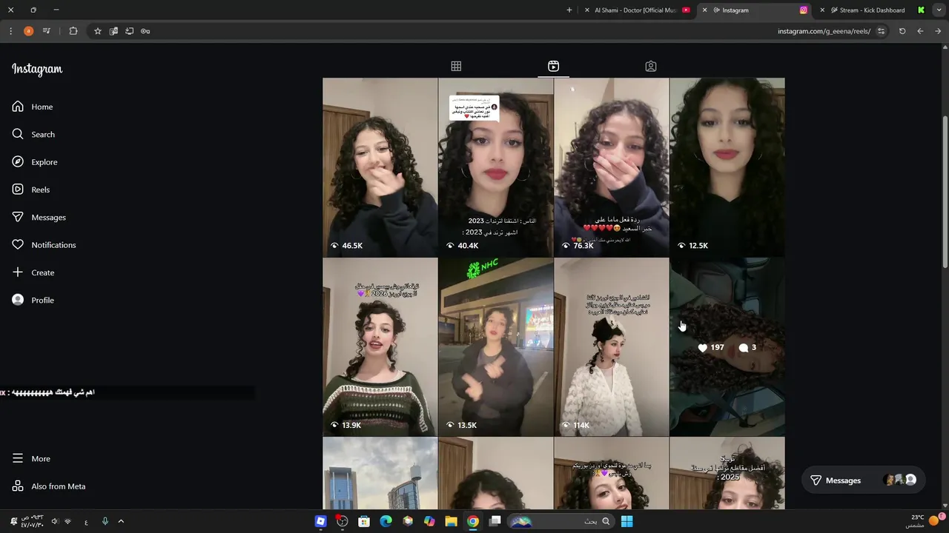This screenshot has width=949, height=533.
Task: Open Microsoft Edge from taskbar
Action: [x=386, y=521]
